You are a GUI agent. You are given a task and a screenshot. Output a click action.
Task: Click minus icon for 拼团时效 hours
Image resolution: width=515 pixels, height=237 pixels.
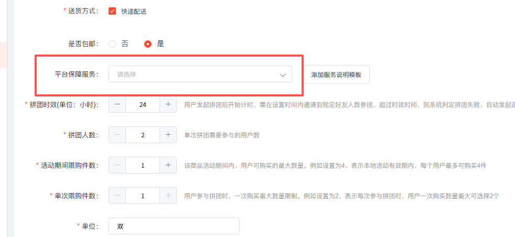click(117, 104)
